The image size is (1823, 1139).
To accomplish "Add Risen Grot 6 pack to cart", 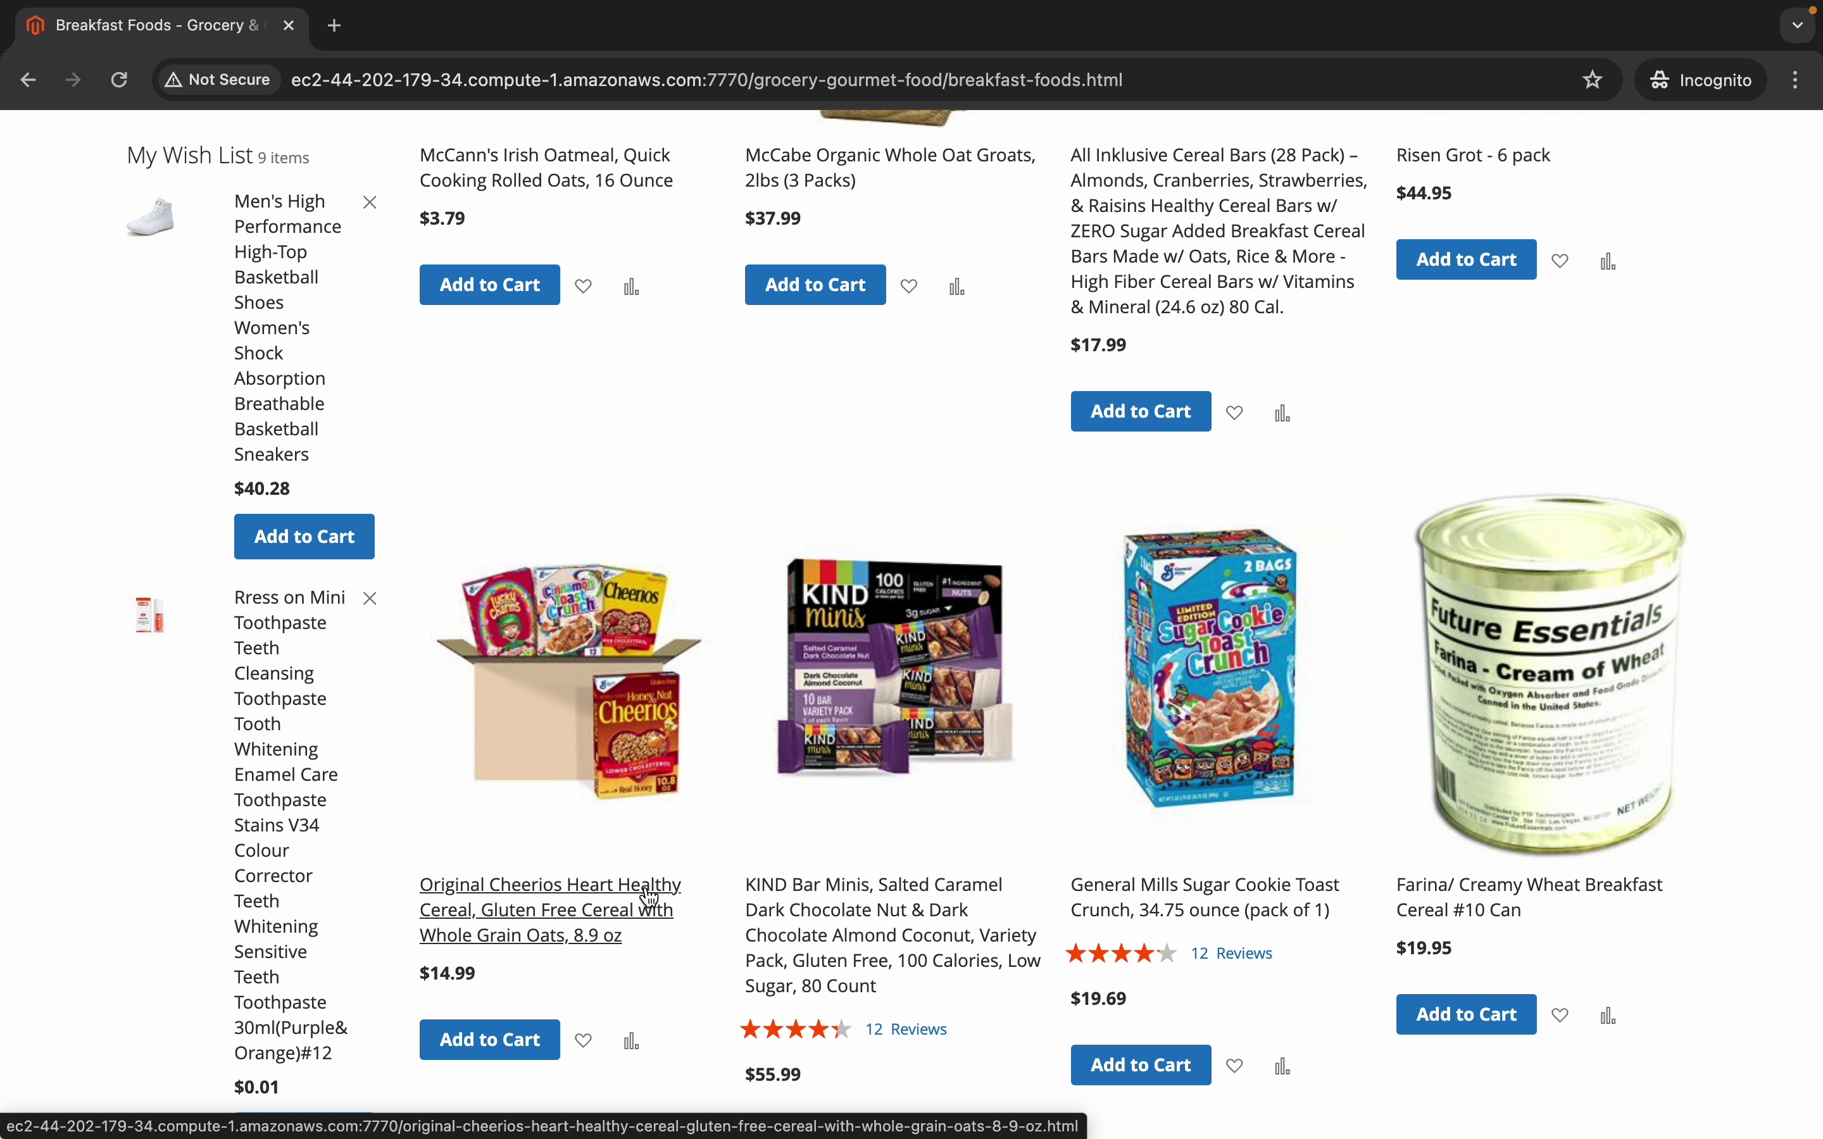I will 1466,259.
